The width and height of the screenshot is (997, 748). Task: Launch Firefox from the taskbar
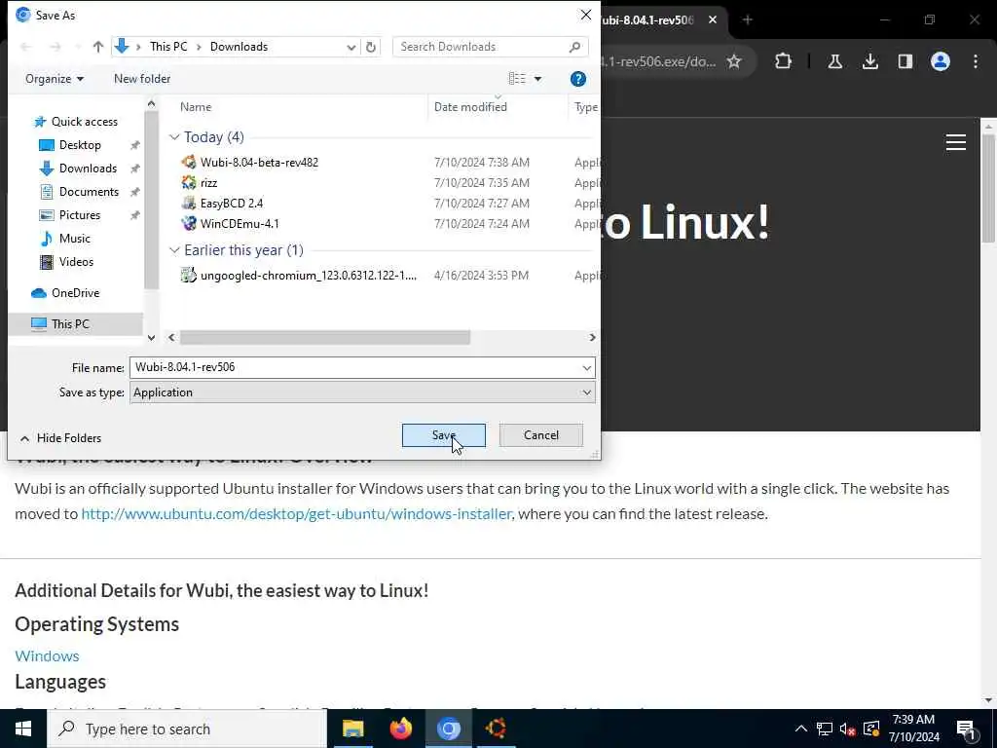pos(400,729)
